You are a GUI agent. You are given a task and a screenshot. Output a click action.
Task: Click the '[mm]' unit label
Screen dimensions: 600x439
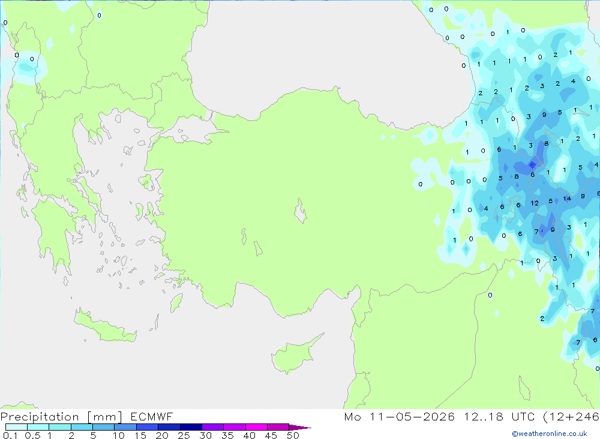pos(104,417)
